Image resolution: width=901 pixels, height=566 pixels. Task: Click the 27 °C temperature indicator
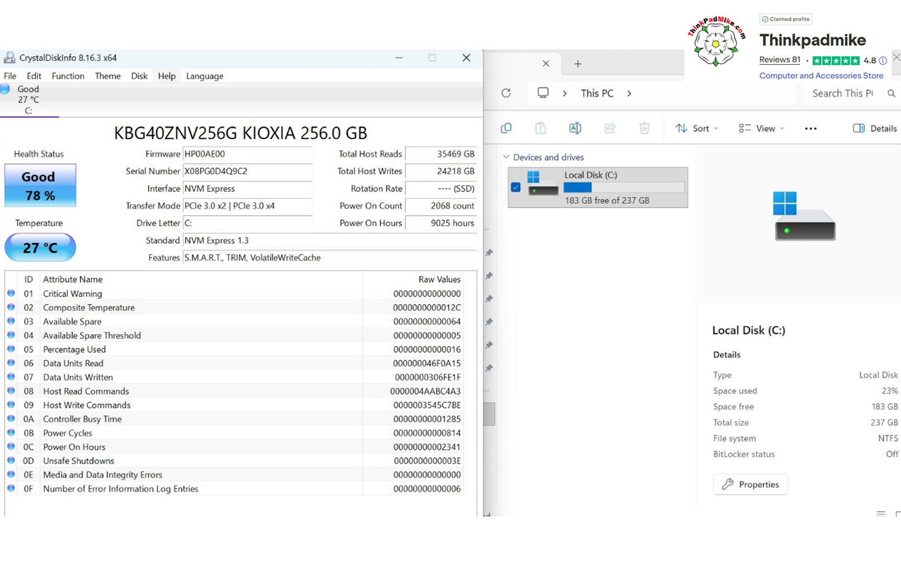point(41,247)
